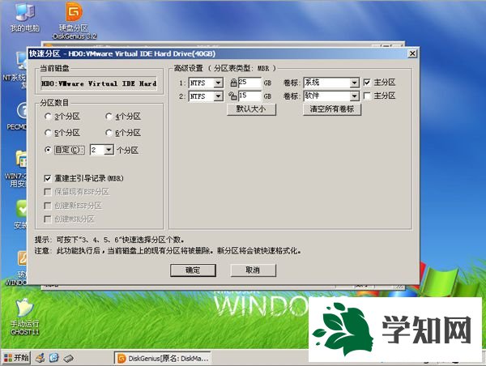This screenshot has height=366, width=486.
Task: Open file system dropdown for partition 2
Action: click(218, 96)
